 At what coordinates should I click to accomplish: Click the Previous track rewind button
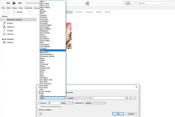click(x=8, y=3)
